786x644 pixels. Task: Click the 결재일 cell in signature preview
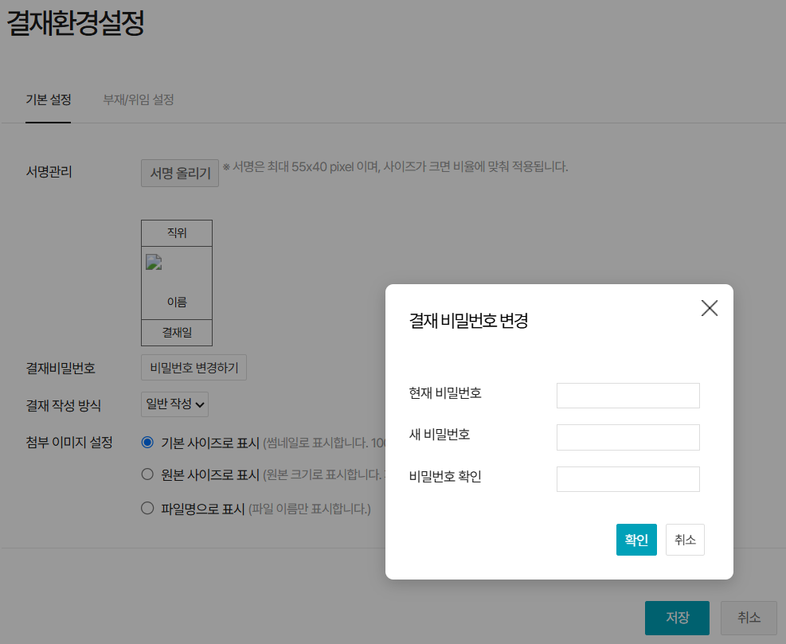tap(176, 334)
